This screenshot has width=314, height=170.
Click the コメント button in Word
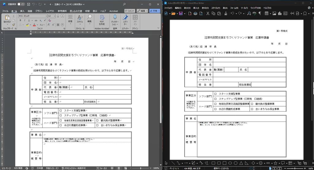tap(130, 11)
